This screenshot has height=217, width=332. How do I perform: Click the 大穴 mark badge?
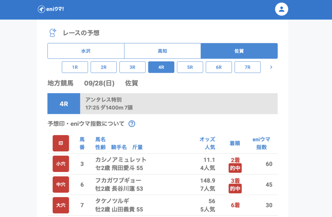pyautogui.click(x=61, y=205)
